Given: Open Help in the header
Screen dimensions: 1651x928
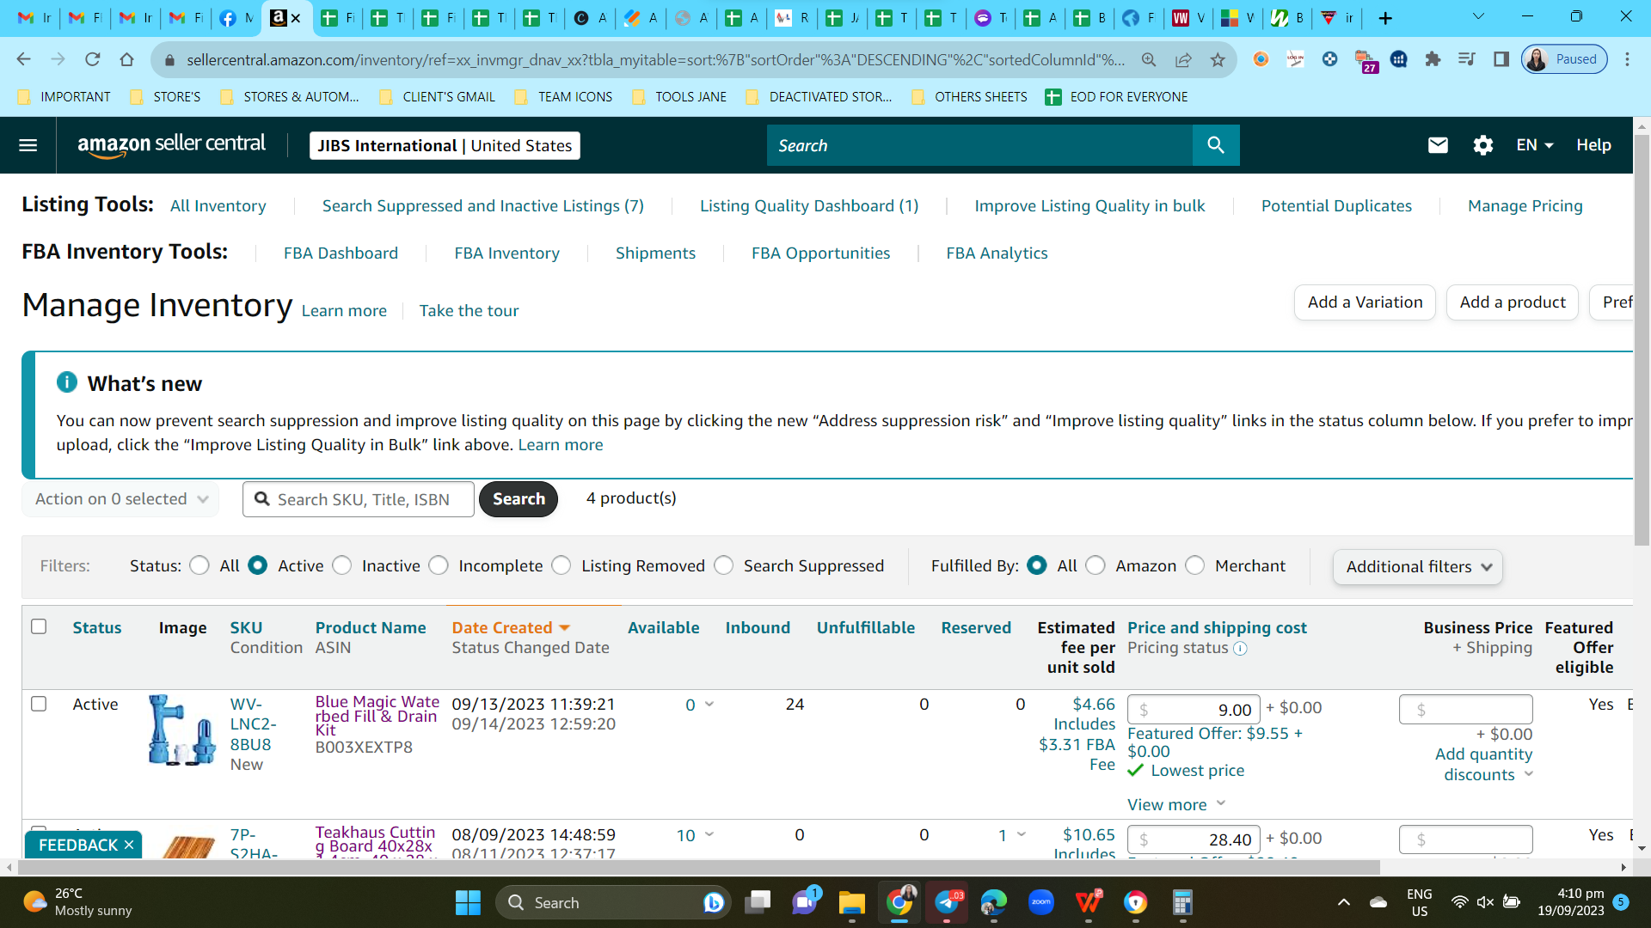Looking at the screenshot, I should tap(1593, 145).
